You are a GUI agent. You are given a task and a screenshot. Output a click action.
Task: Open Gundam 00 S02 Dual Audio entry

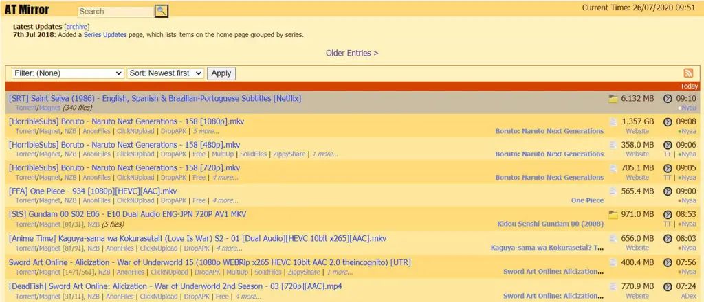point(127,215)
